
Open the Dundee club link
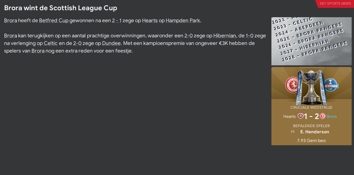click(x=111, y=43)
